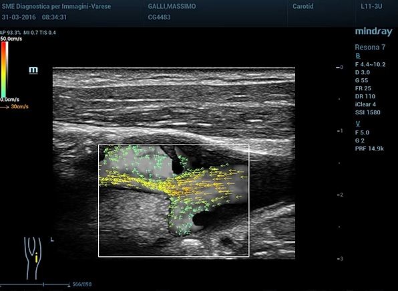The image size is (398, 291).
Task: Click the mindray logo
Action: [374, 32]
